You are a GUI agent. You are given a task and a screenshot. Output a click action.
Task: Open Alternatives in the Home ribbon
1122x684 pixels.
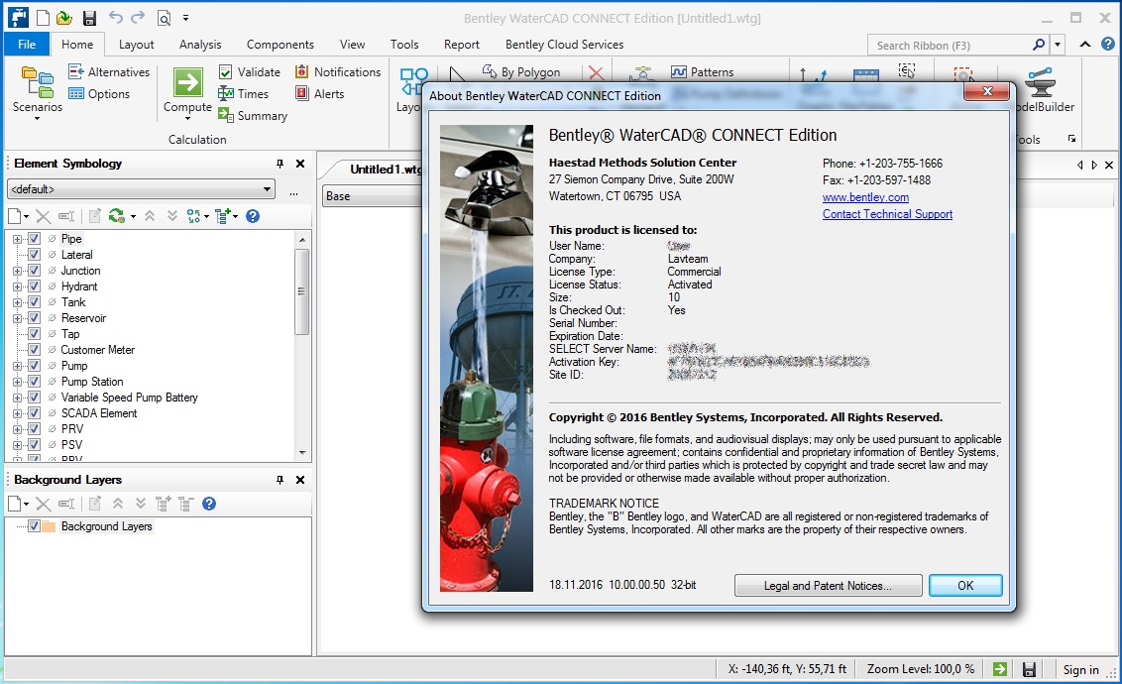(x=109, y=71)
